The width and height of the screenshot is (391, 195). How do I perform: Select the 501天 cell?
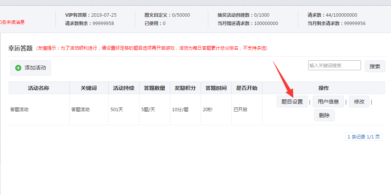[x=124, y=110]
